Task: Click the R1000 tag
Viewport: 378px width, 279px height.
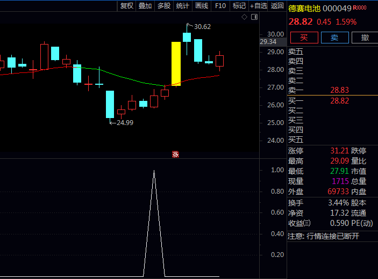Action: coord(360,8)
